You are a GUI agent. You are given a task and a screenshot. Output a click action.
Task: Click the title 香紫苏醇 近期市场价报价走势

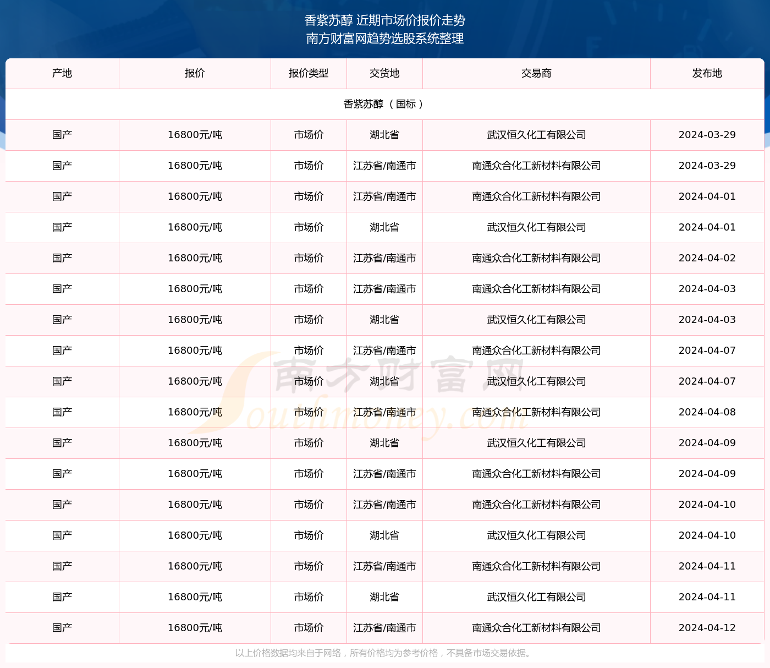click(x=385, y=20)
